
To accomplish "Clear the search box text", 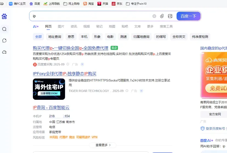I will coord(154,16).
